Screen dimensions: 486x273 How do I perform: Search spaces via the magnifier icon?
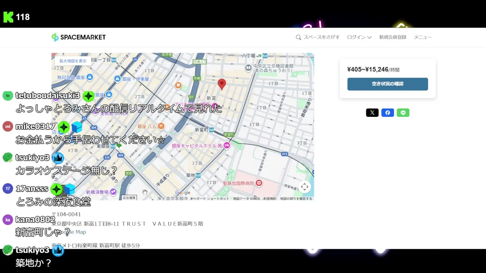click(298, 37)
